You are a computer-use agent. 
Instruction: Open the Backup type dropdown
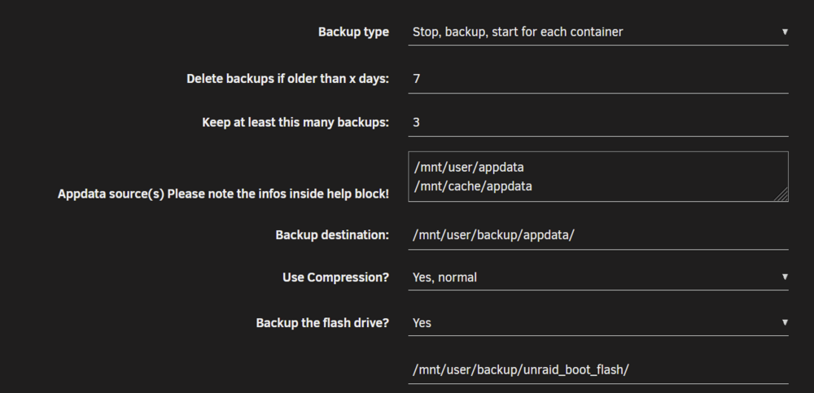tap(598, 33)
